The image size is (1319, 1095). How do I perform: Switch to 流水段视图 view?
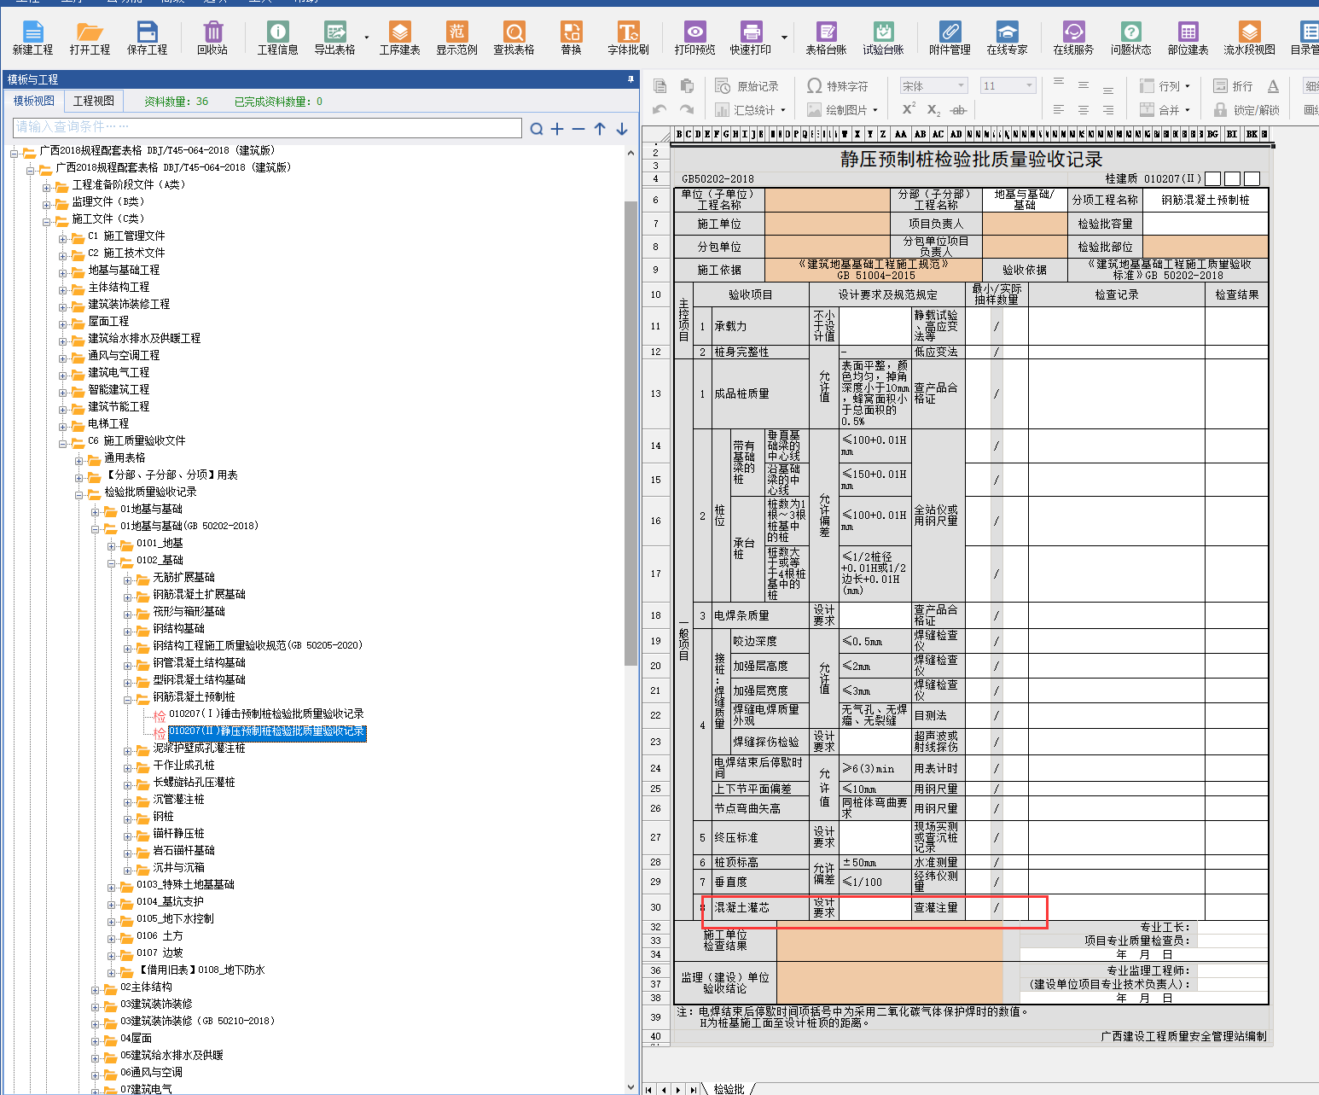1249,38
